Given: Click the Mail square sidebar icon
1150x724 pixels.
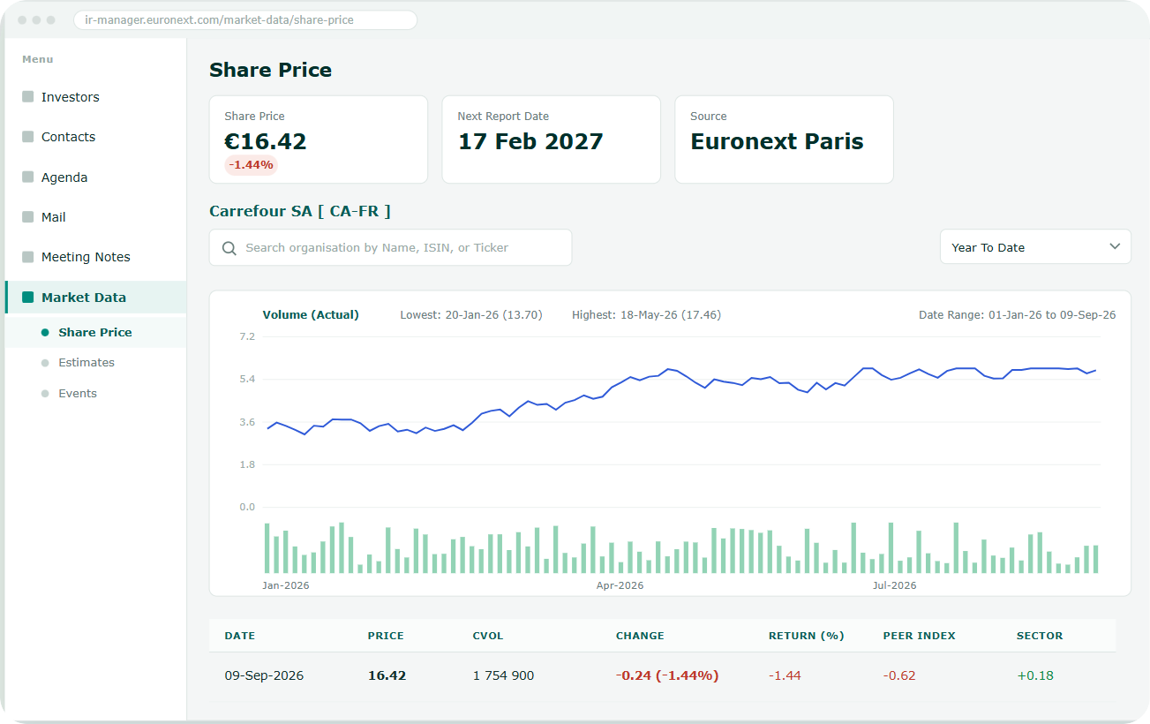Looking at the screenshot, I should pyautogui.click(x=28, y=217).
